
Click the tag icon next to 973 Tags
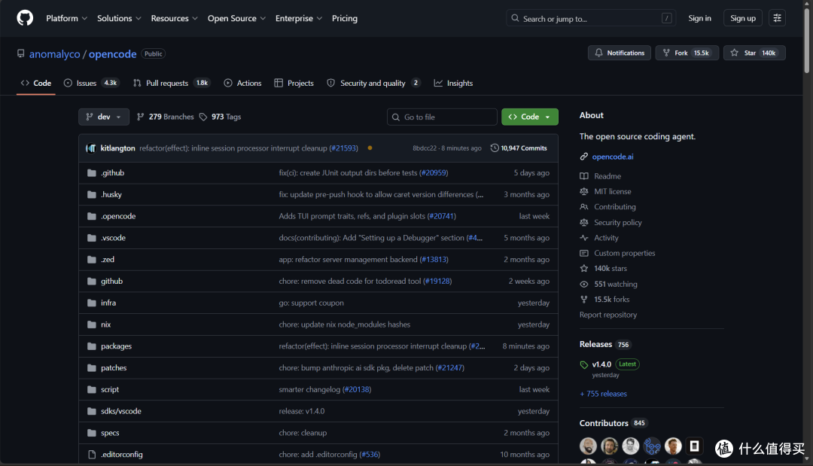(x=203, y=117)
